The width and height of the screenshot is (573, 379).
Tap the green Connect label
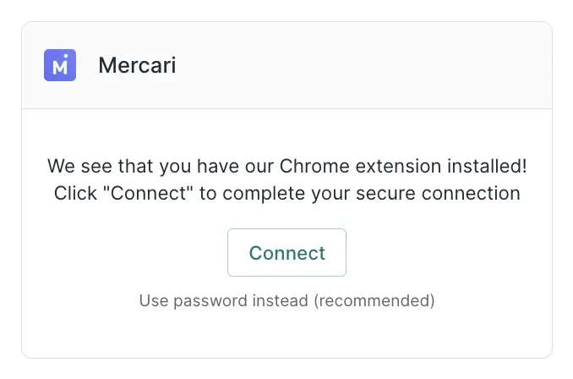(x=286, y=253)
